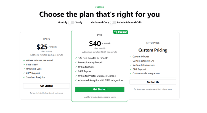Get Started with the Basic plan

pos(46,86)
